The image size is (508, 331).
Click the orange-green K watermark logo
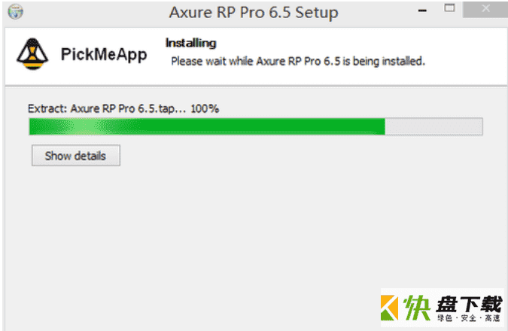(x=389, y=308)
